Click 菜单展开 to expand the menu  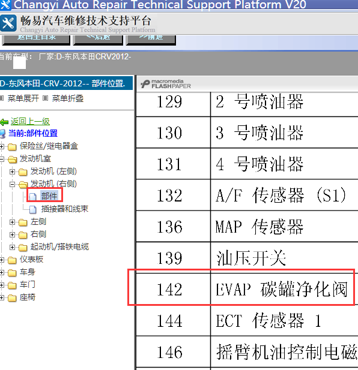23,98
